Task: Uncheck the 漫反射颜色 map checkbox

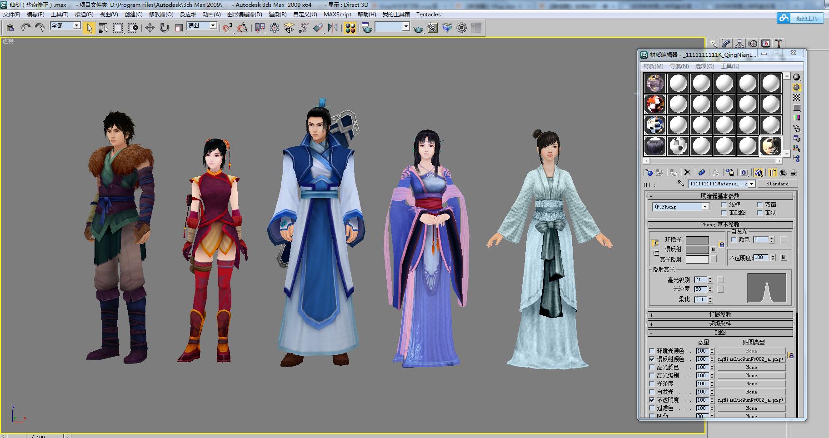Action: 652,359
